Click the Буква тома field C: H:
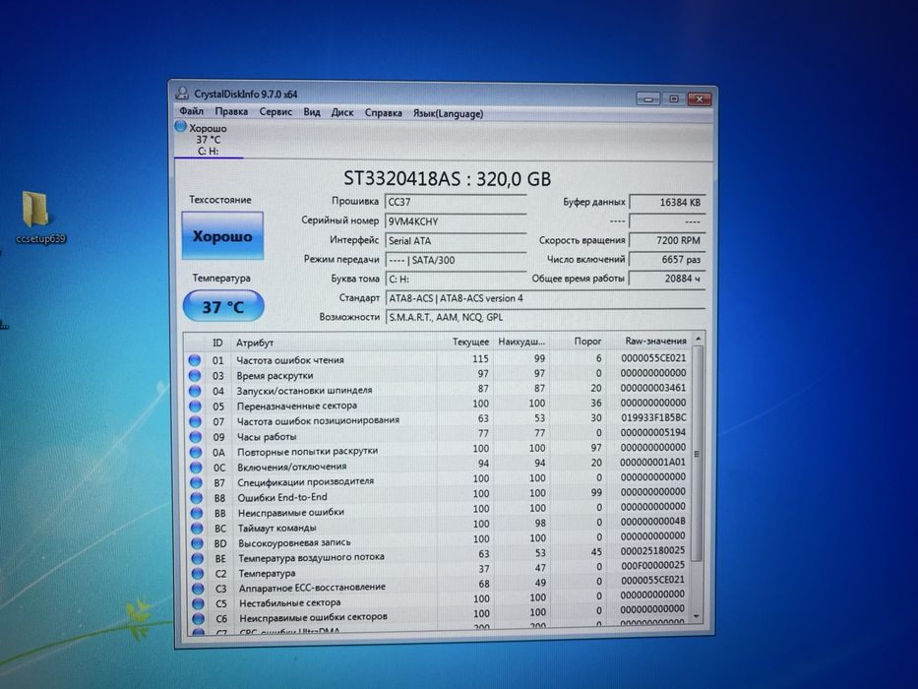The height and width of the screenshot is (689, 918). point(456,280)
